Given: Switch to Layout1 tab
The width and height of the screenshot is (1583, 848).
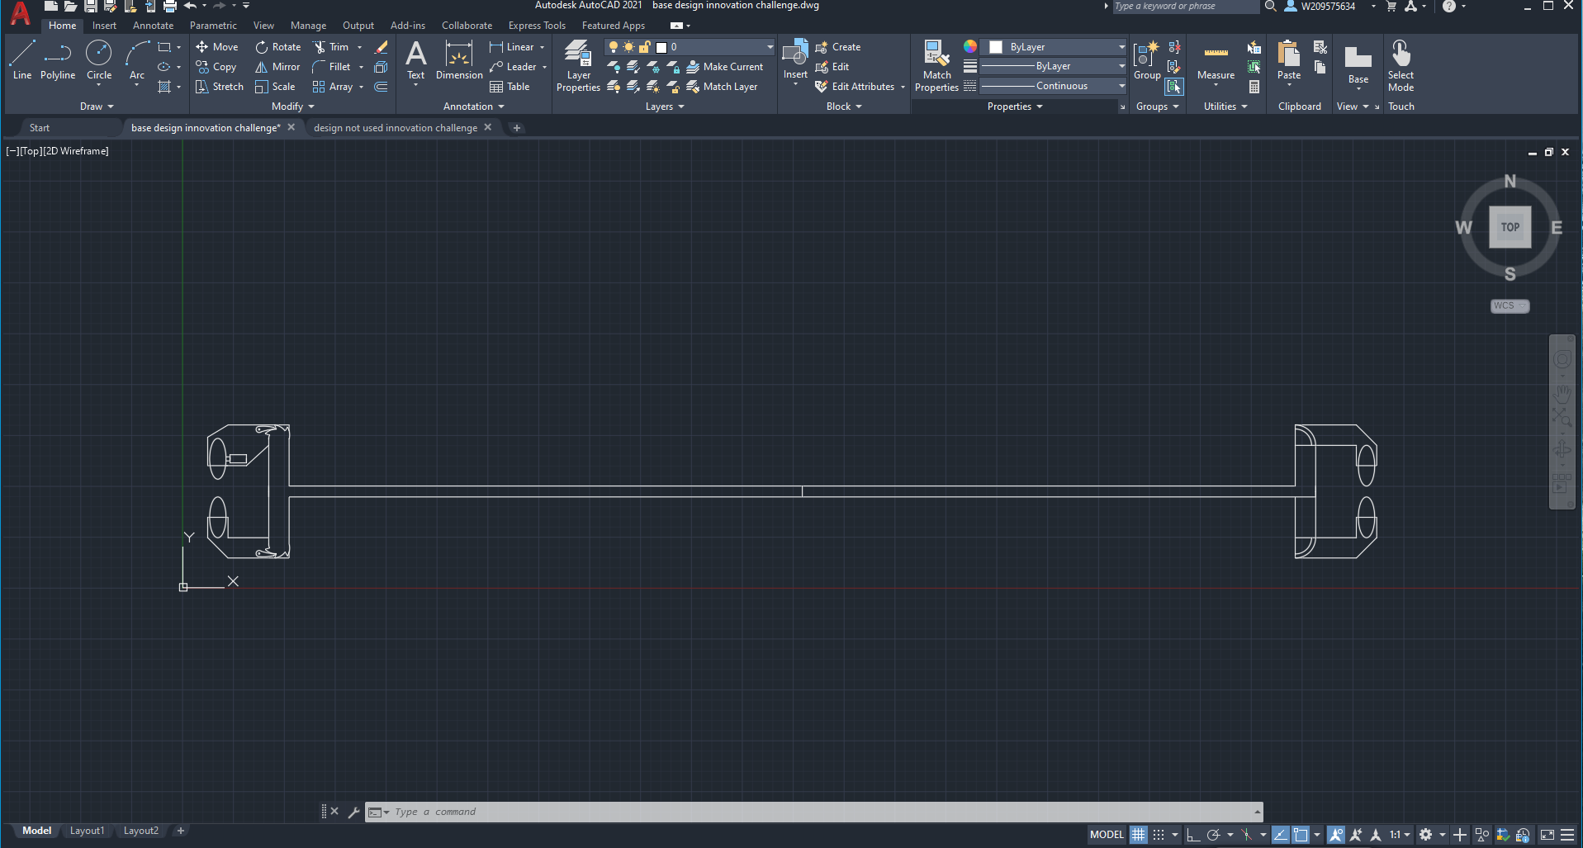Looking at the screenshot, I should tap(87, 831).
